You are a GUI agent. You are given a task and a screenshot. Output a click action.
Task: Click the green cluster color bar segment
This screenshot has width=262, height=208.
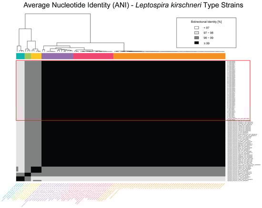(28, 56)
